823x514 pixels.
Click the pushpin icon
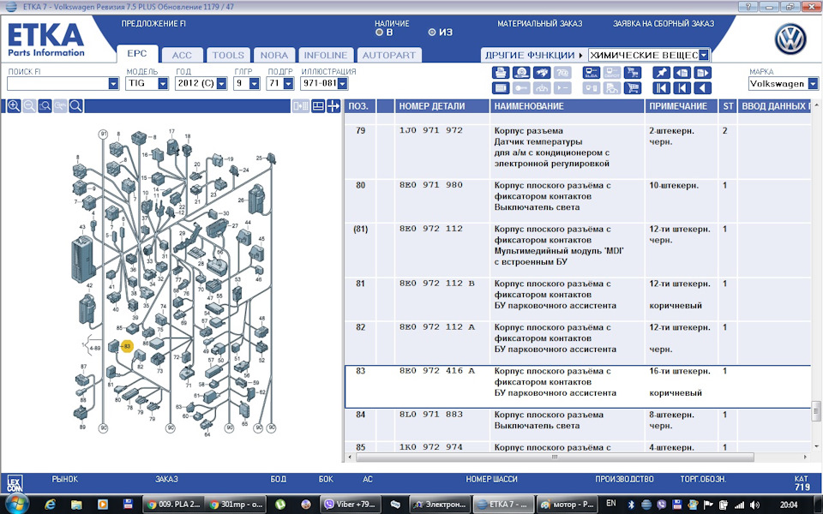(x=661, y=73)
